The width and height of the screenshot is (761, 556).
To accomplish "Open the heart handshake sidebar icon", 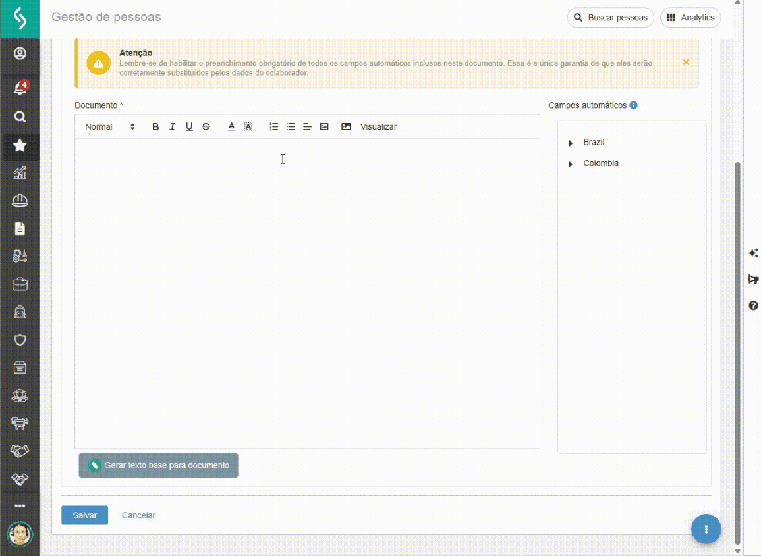I will pyautogui.click(x=19, y=479).
